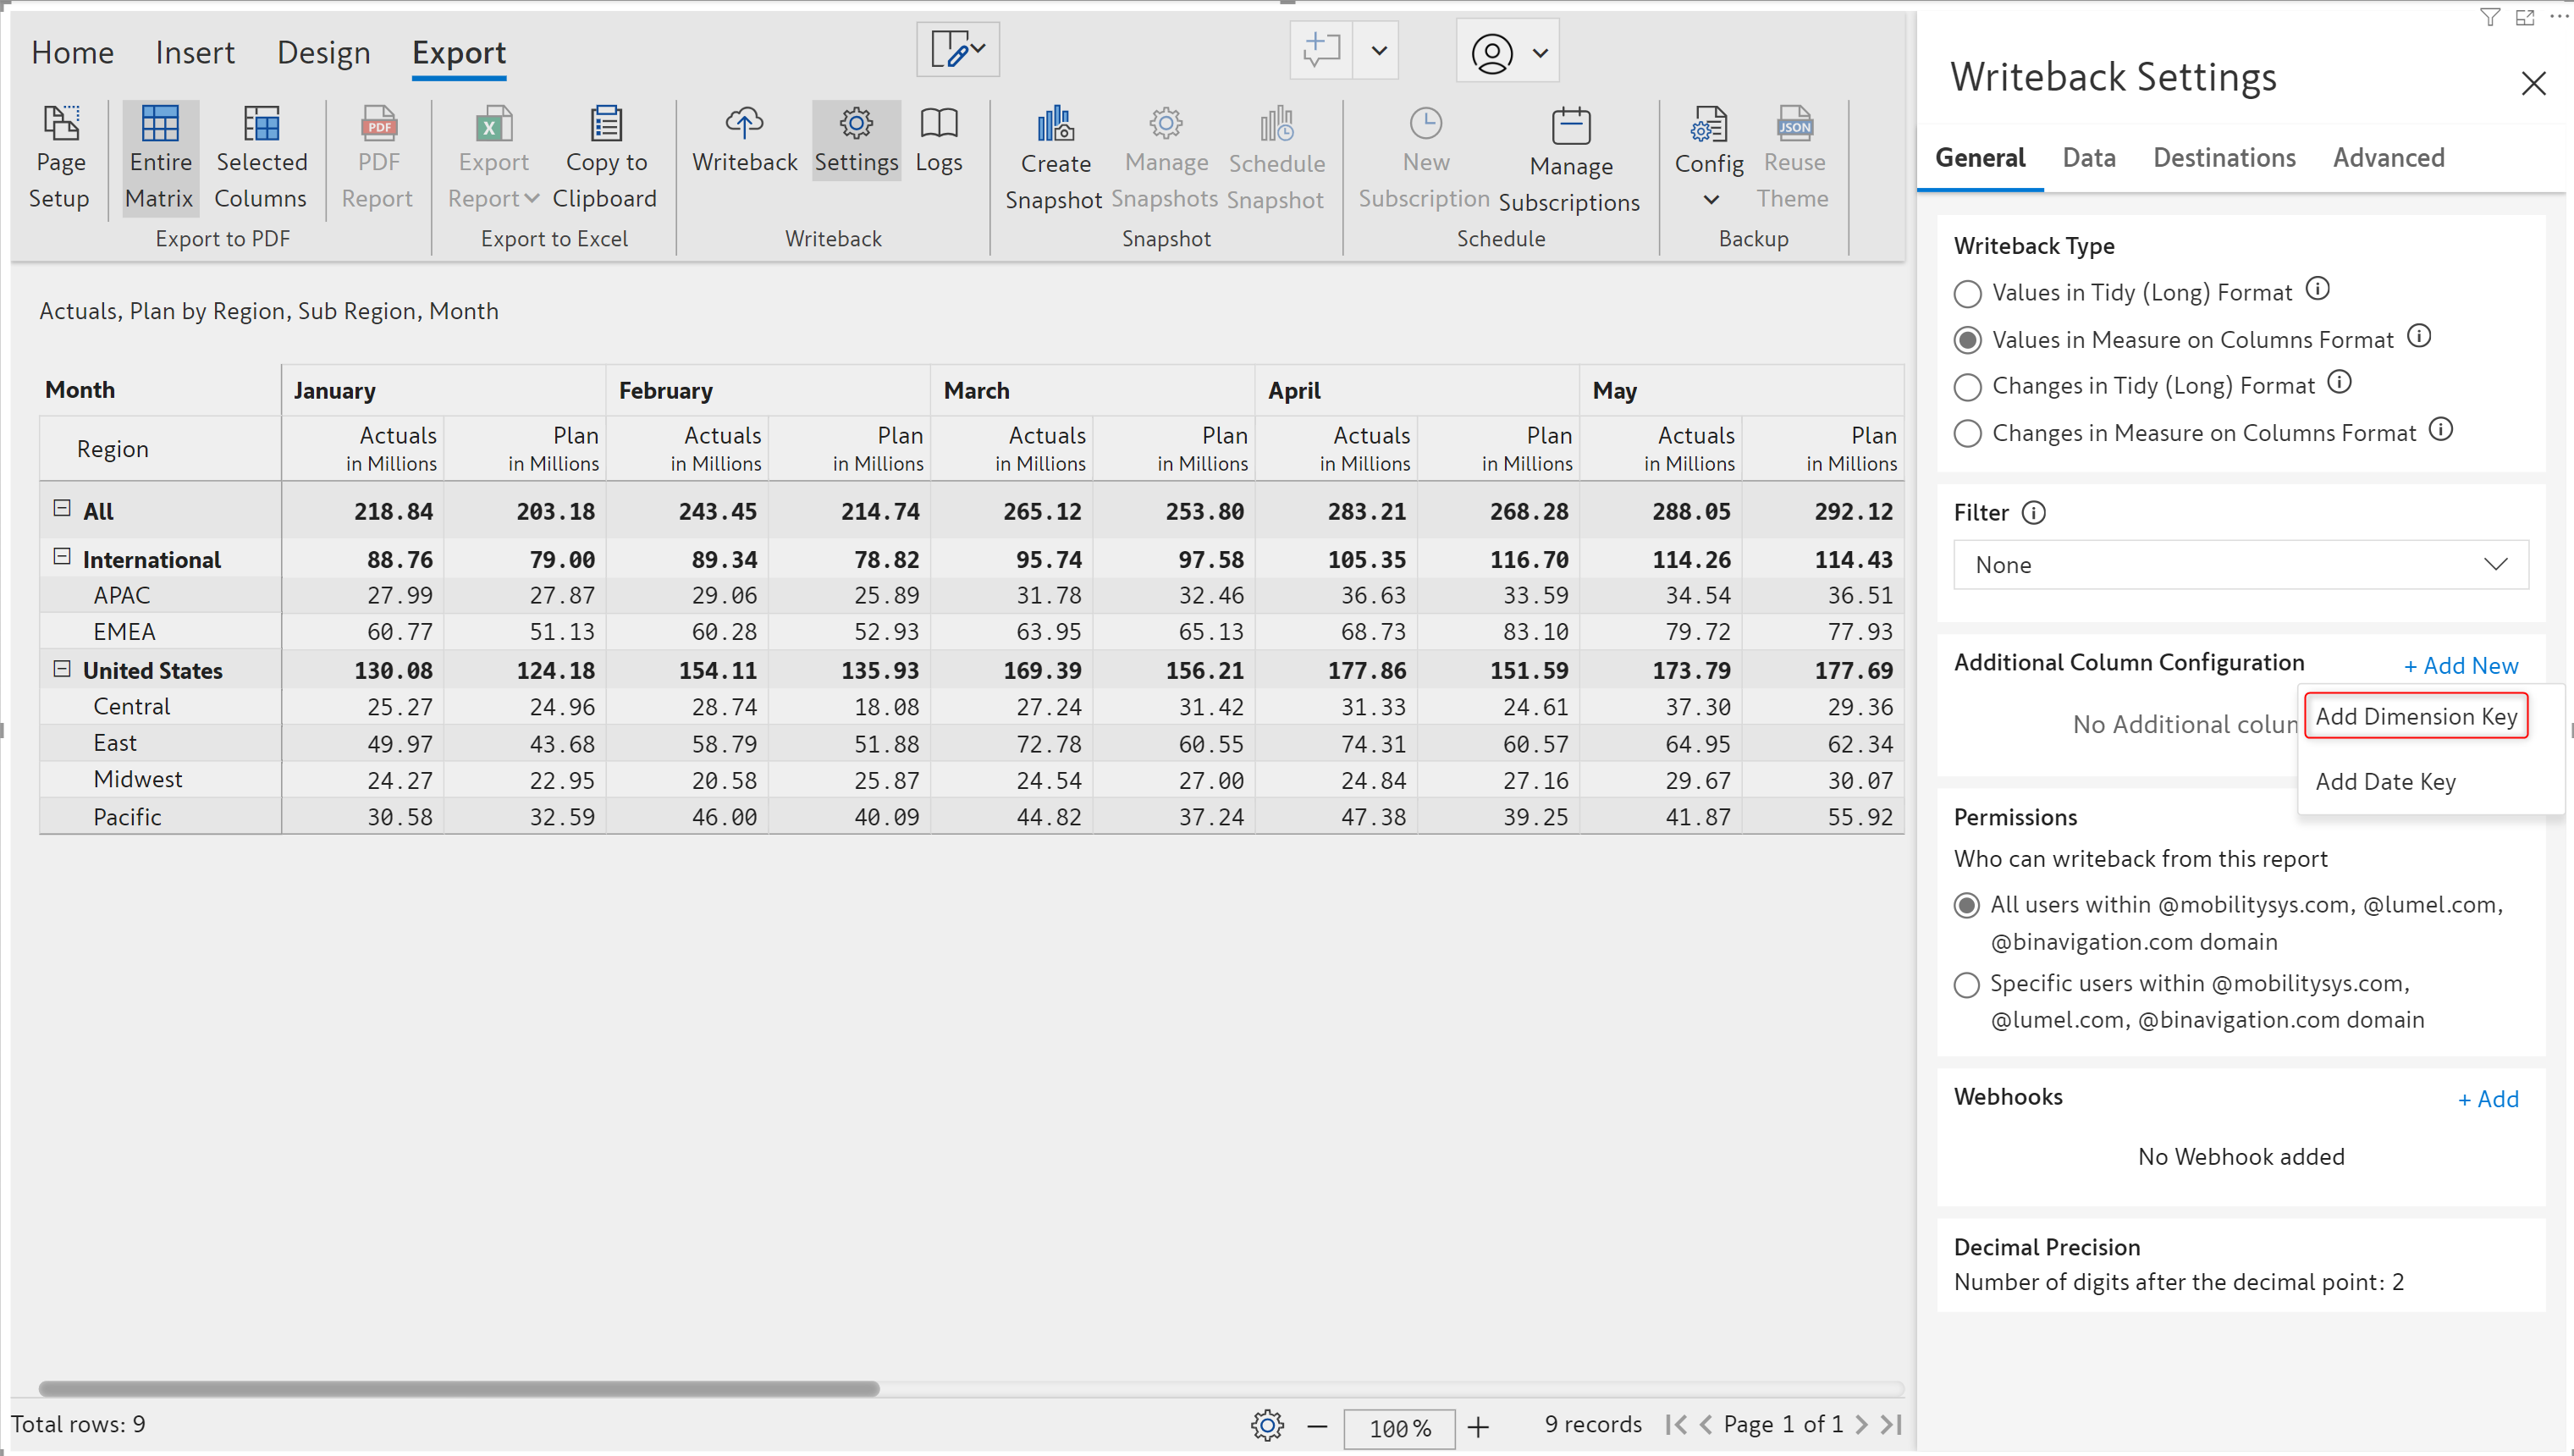Click the Writeback cloud upload icon
This screenshot has height=1456, width=2574.
(744, 124)
